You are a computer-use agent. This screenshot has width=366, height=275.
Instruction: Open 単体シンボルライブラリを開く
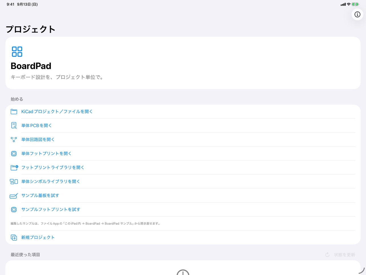click(x=183, y=182)
